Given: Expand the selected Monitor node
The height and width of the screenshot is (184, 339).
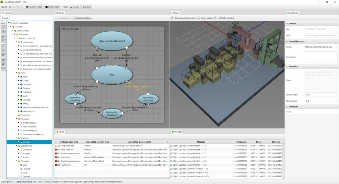Looking at the screenshot, I should click(19, 142).
